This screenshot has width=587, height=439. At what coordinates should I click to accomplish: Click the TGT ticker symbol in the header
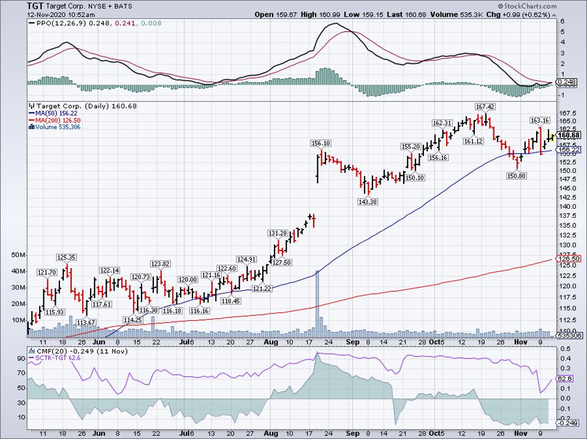pos(35,6)
